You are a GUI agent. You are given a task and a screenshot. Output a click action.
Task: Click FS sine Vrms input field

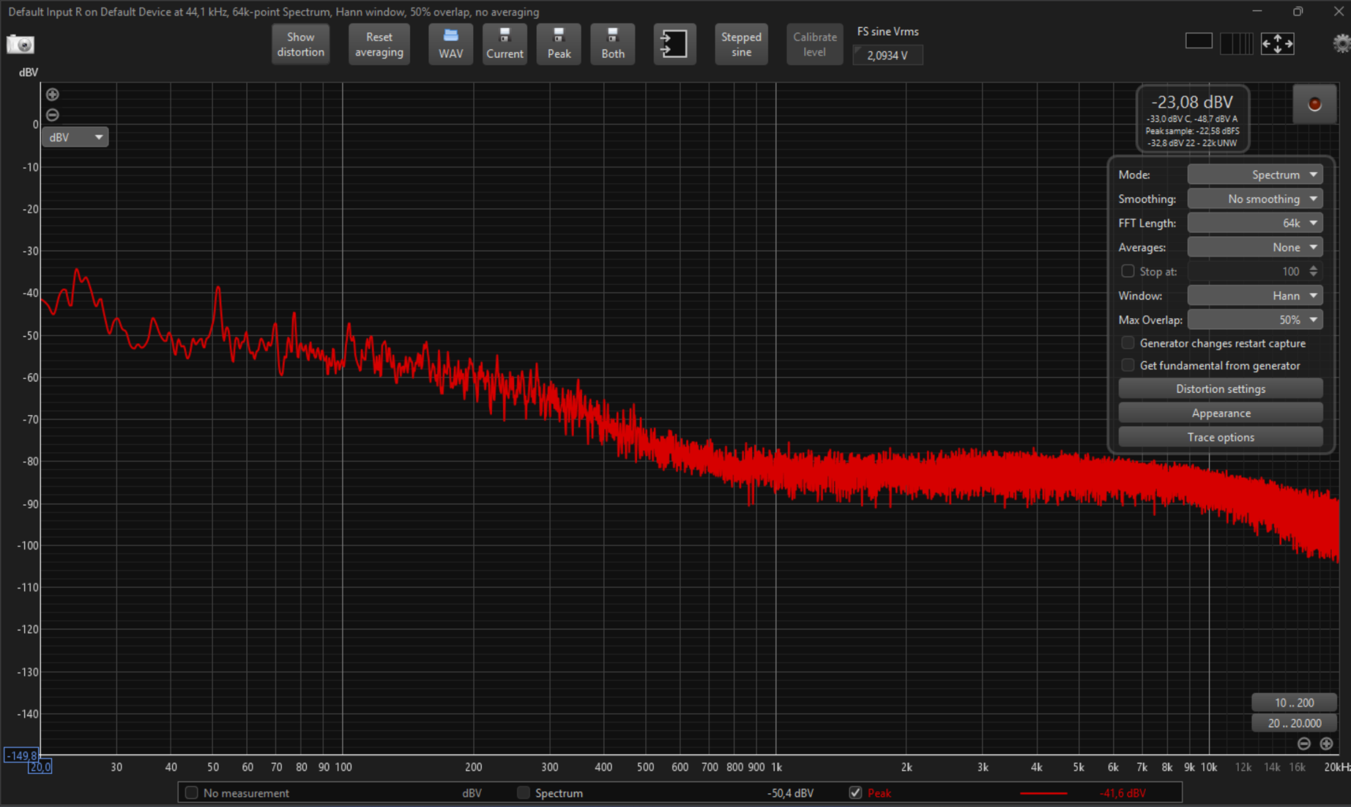(887, 55)
